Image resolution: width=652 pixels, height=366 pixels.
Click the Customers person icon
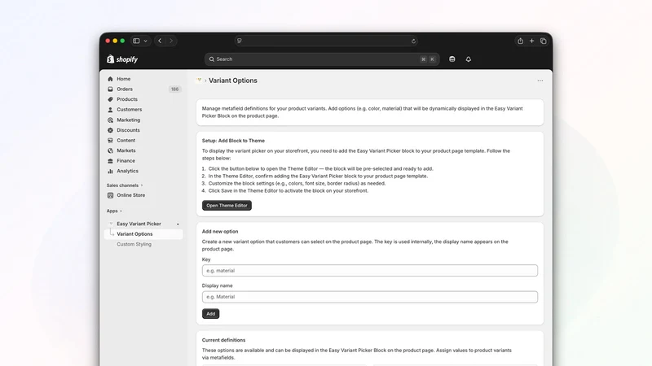click(110, 110)
